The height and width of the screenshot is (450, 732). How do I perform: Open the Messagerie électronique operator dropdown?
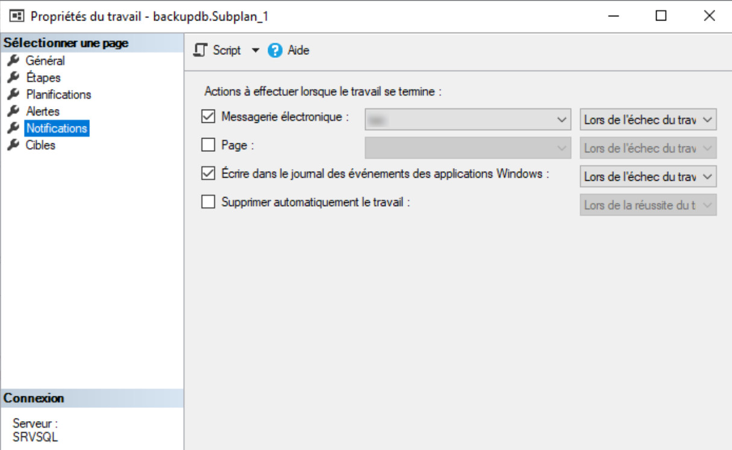(468, 120)
